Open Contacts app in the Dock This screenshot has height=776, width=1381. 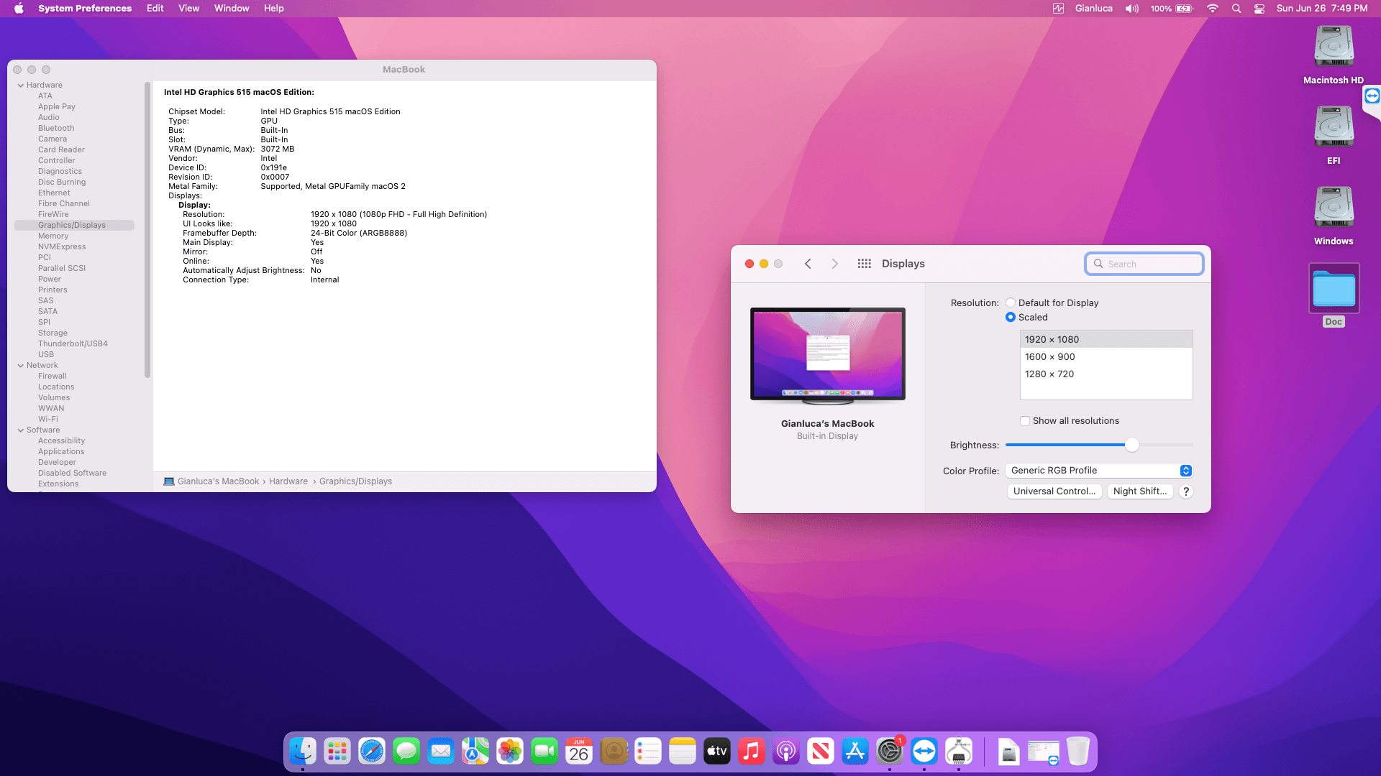click(614, 752)
